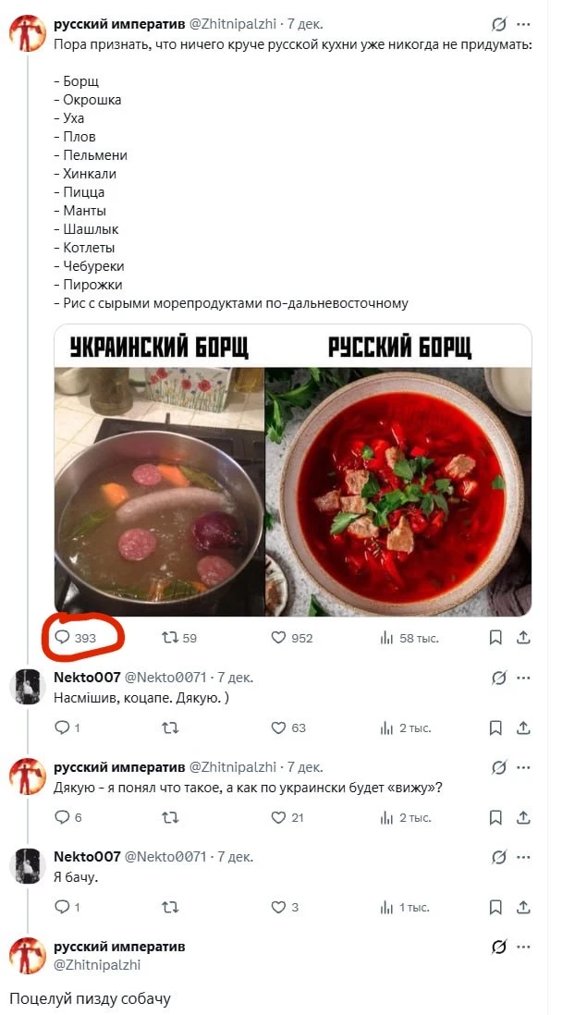
Task: Share the 'Я бачу.' reply
Action: coord(523,907)
